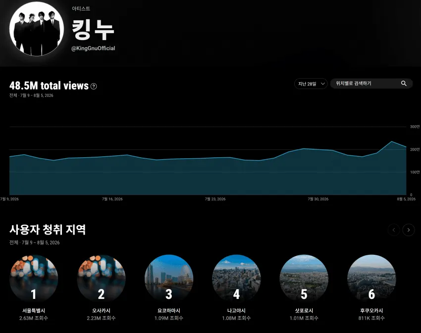Select the 후쿠오카시 rank 6 thumbnail
Screen dimensions: 421x333
(x=371, y=279)
